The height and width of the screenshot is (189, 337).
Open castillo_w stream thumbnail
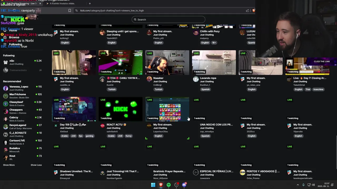74,62
